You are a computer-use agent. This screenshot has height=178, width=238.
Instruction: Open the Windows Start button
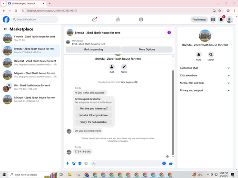[x=4, y=175]
